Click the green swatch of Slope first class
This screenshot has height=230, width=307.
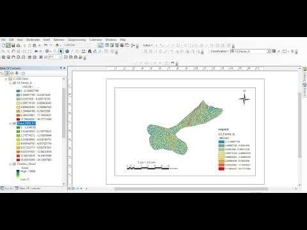[x=18, y=127]
